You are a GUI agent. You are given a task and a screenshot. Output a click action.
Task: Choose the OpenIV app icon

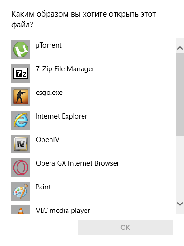[x=21, y=144]
